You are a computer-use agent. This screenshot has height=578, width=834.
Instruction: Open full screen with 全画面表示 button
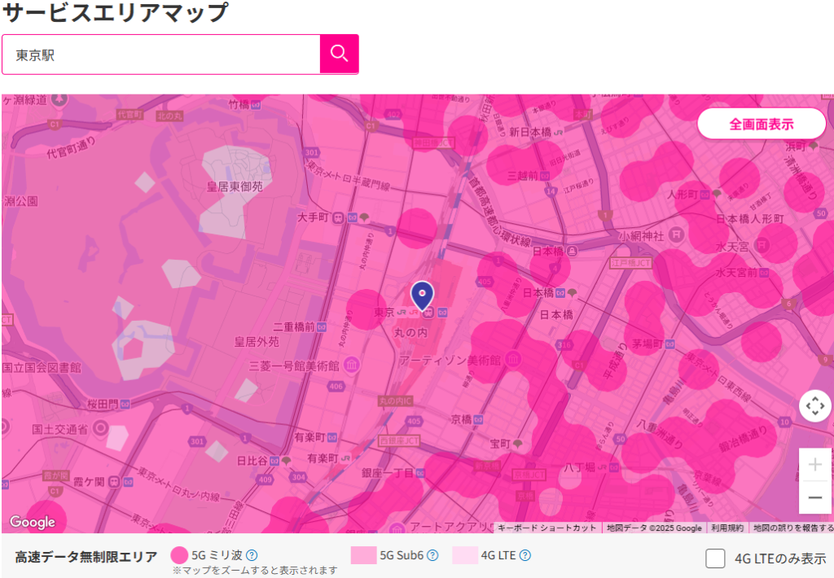[762, 124]
